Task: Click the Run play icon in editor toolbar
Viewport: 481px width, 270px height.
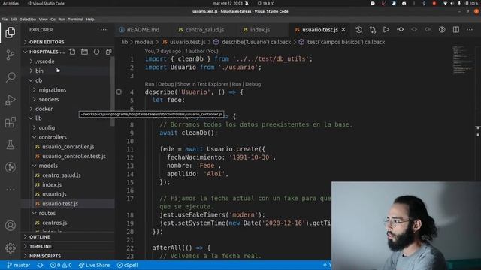Action: [x=386, y=30]
